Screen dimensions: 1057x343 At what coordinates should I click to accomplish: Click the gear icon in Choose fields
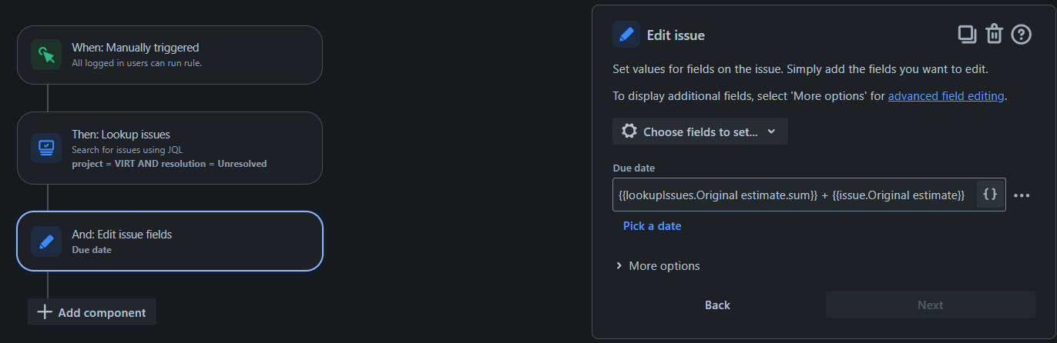pyautogui.click(x=629, y=132)
